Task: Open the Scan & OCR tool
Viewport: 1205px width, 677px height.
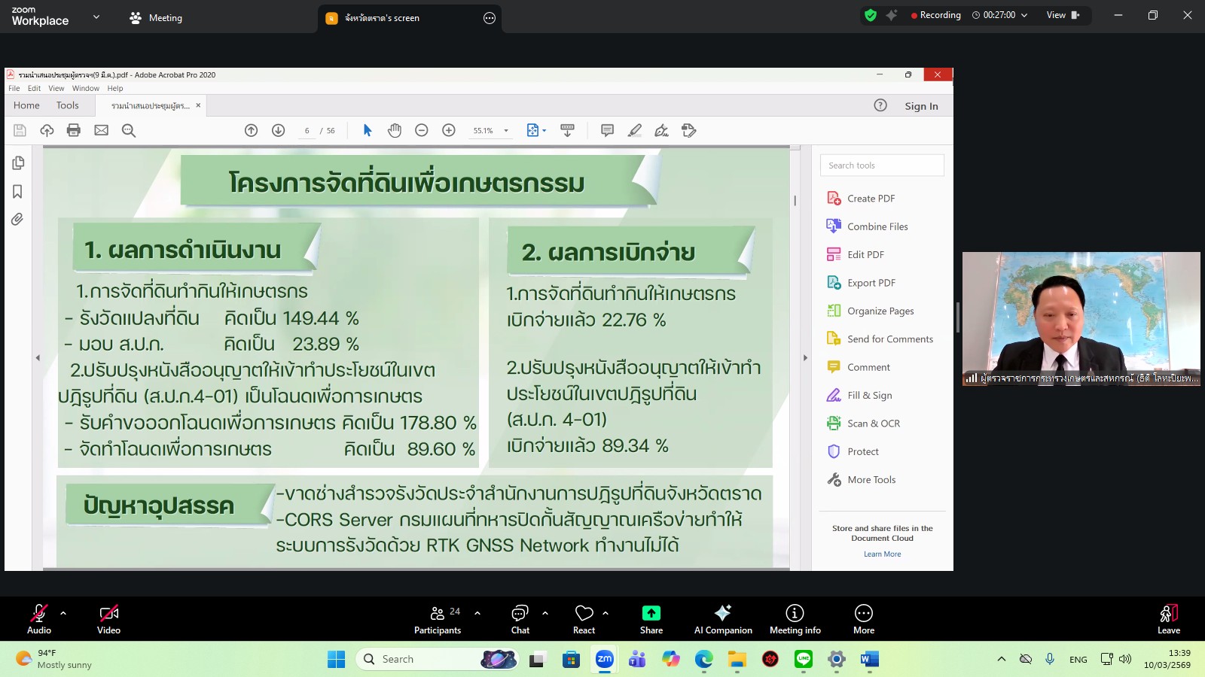Action: point(873,423)
